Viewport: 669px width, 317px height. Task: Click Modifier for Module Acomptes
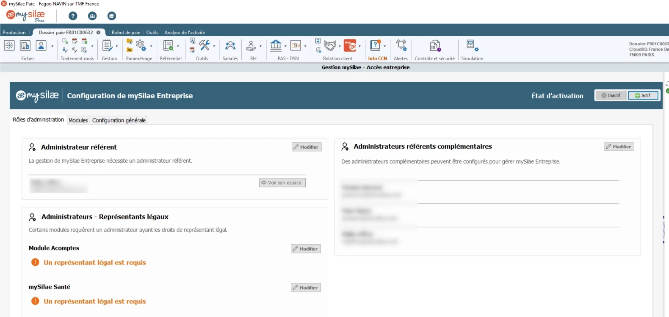point(306,249)
